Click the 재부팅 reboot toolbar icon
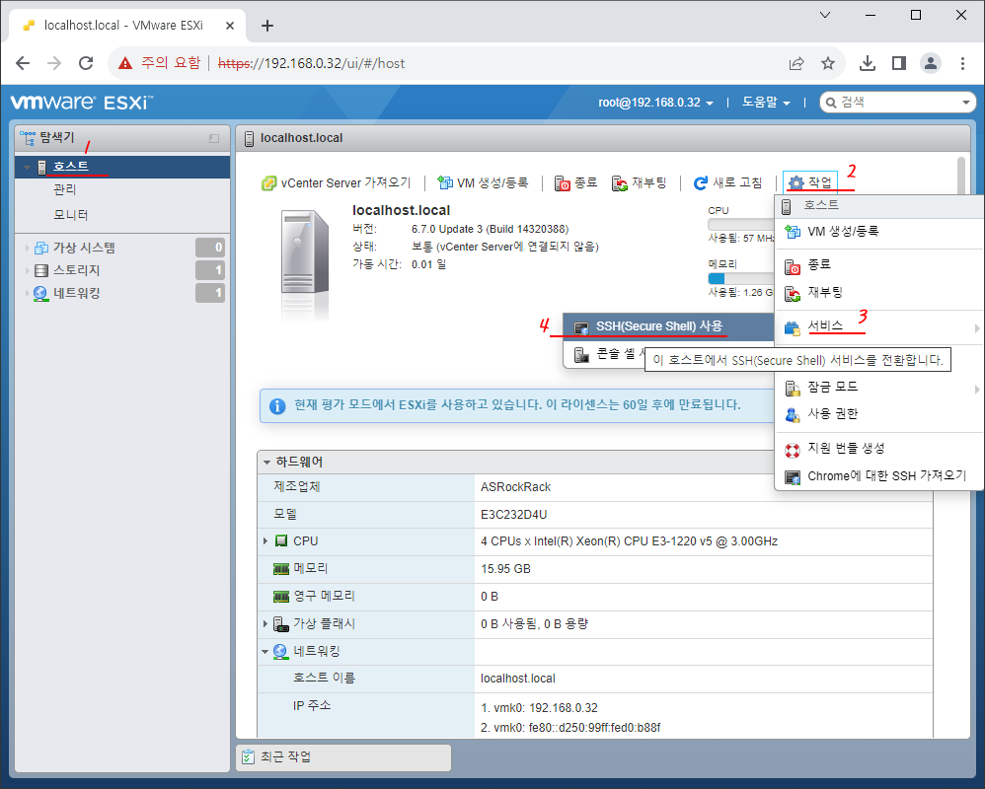 pyautogui.click(x=620, y=183)
